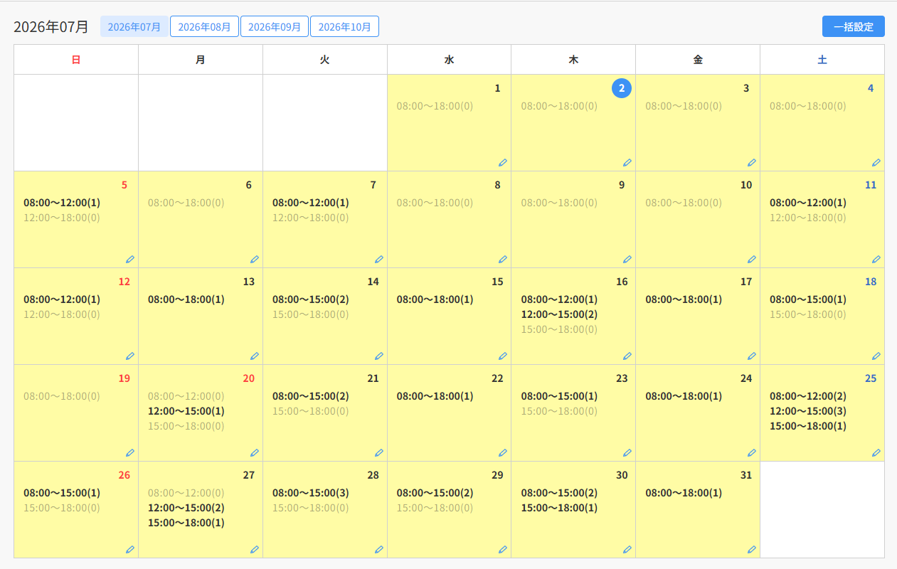Select the 2026年09月 month tab
The width and height of the screenshot is (897, 569).
pos(275,26)
